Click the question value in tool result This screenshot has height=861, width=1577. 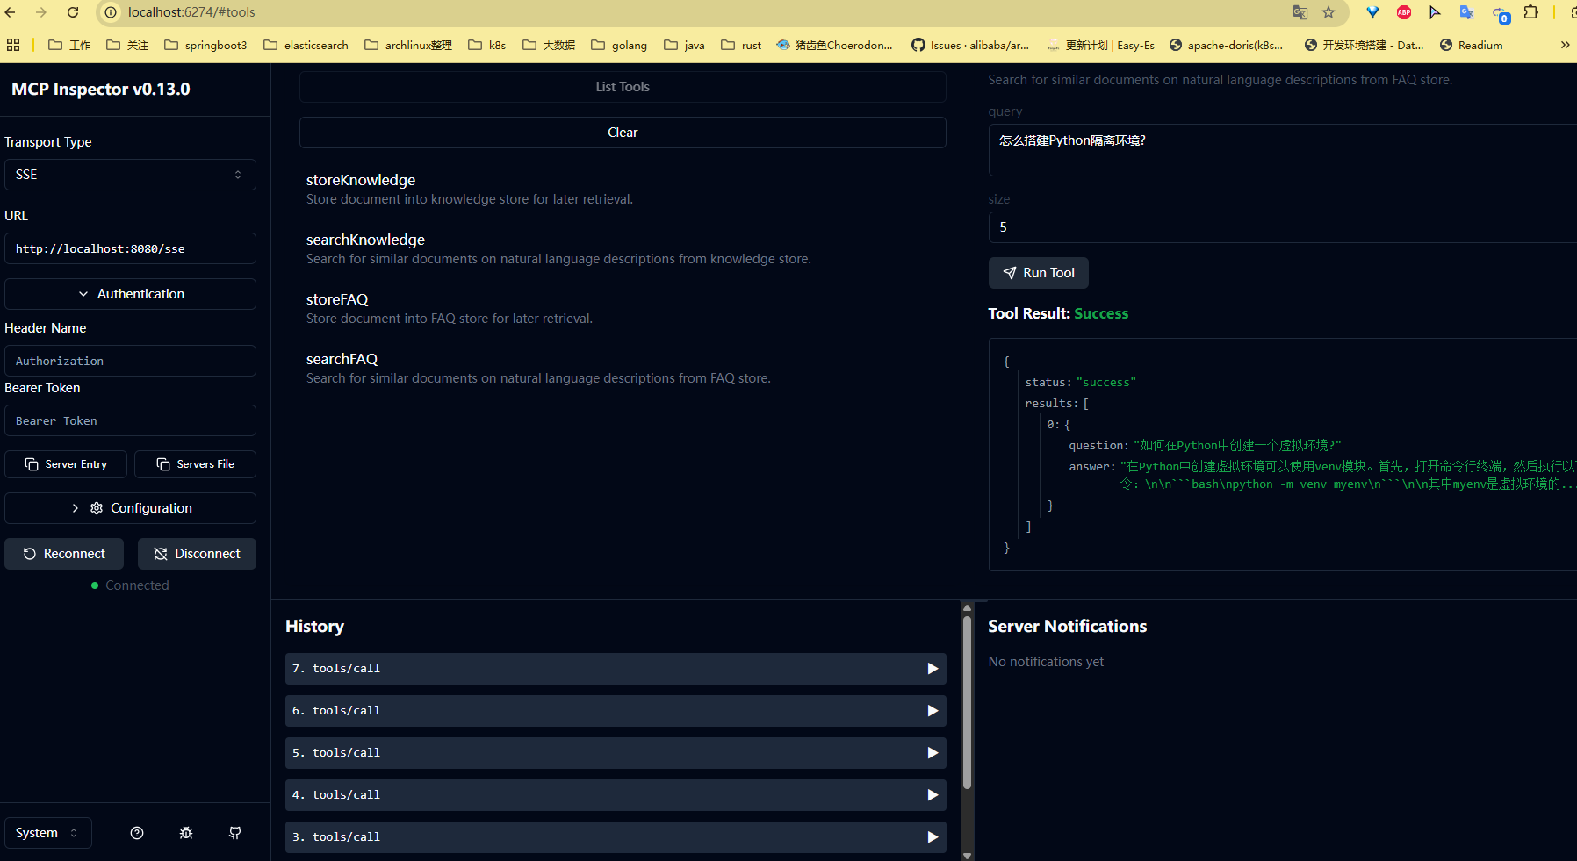[1237, 446]
